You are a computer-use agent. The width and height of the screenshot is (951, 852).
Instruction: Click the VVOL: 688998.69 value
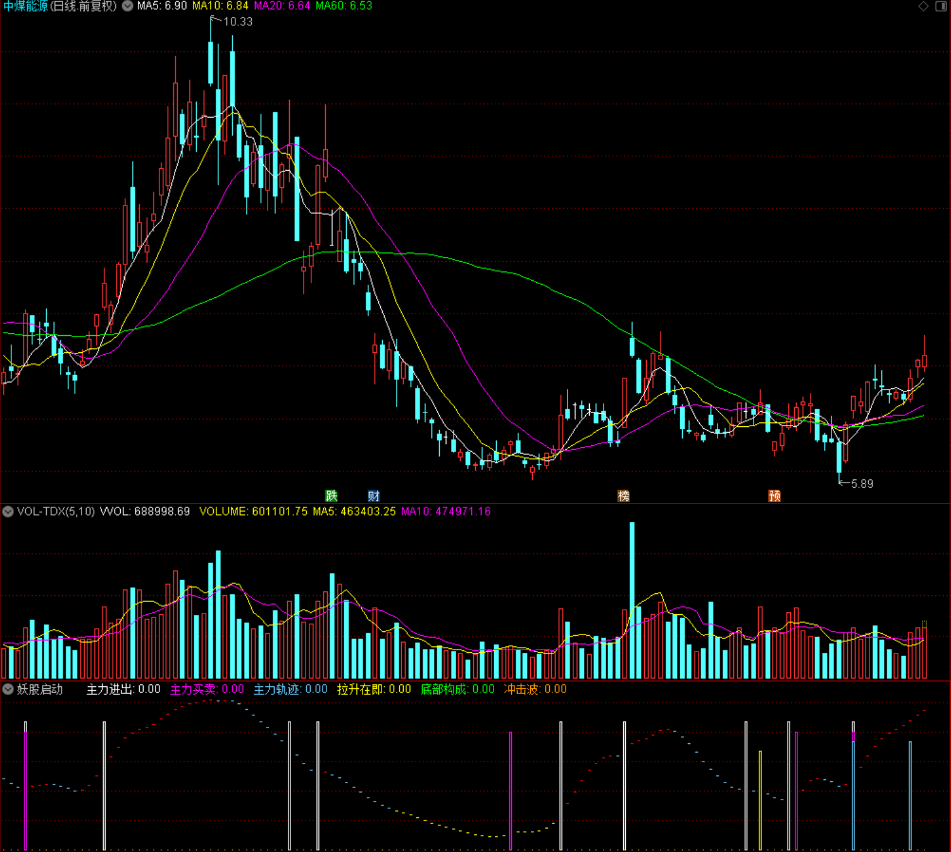(x=145, y=512)
